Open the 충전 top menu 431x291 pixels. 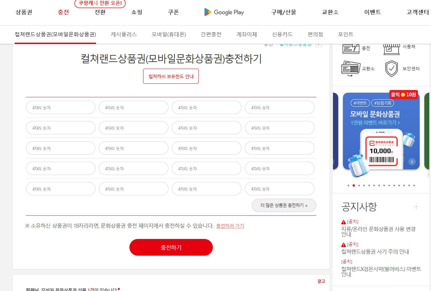63,13
